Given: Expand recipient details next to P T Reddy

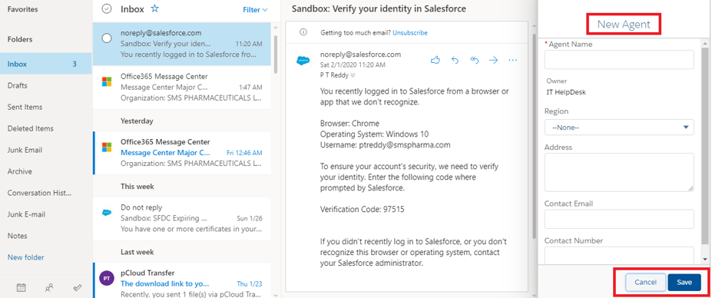Looking at the screenshot, I should pyautogui.click(x=353, y=75).
